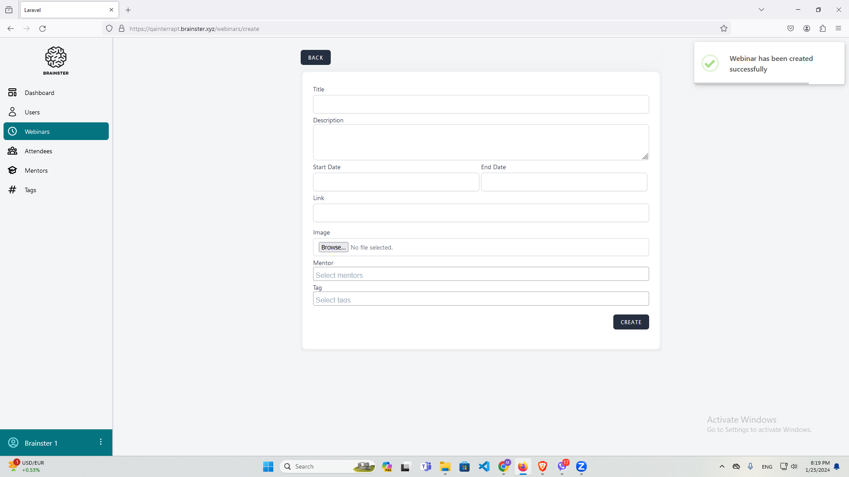Bookmark this page with star icon
The width and height of the screenshot is (849, 477).
(723, 29)
